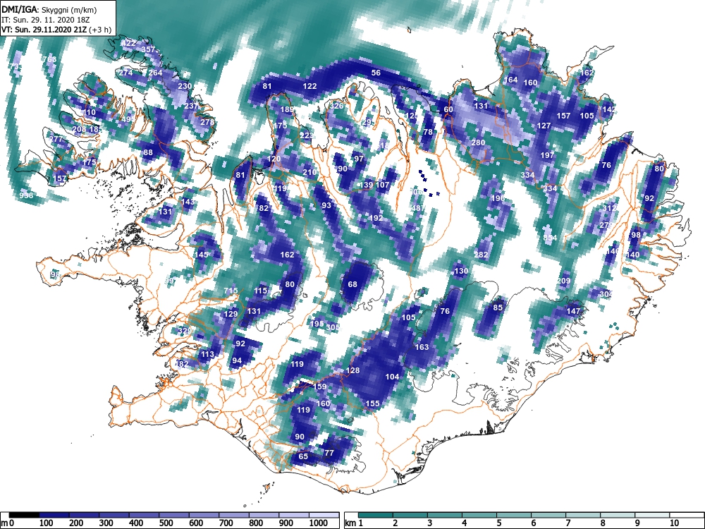This screenshot has width=705, height=529.
Task: Click visibility value '142' on the east coast
Action: point(609,109)
